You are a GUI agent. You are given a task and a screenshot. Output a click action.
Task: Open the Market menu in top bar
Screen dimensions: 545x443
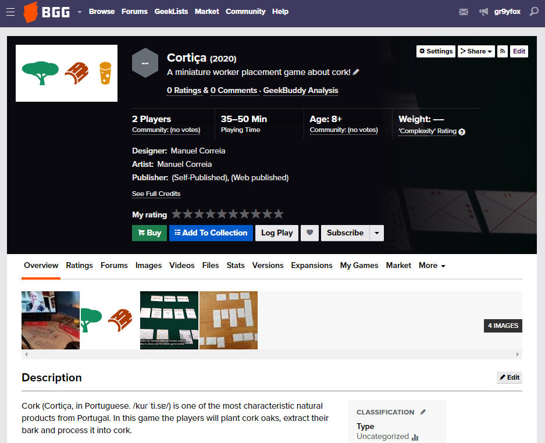[x=207, y=12]
